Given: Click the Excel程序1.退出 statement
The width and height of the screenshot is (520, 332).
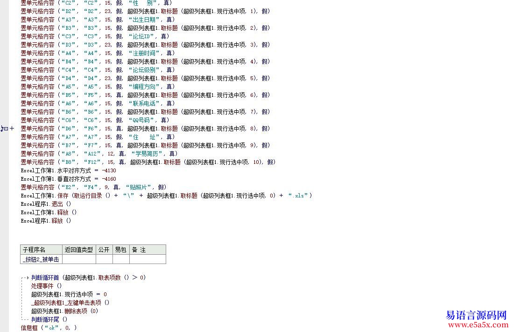Looking at the screenshot, I should point(46,204).
